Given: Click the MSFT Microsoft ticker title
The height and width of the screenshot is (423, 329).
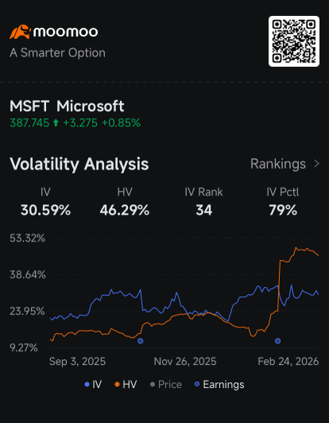Looking at the screenshot, I should [x=67, y=106].
